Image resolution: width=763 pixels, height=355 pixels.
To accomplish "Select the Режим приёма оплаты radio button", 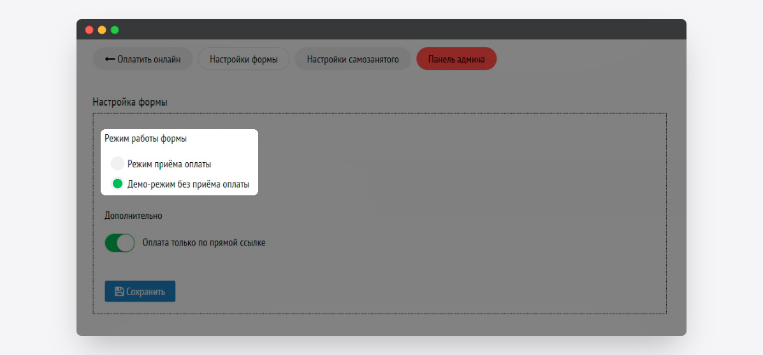I will point(117,164).
